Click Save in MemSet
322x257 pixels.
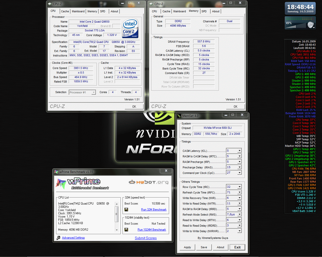(204, 247)
